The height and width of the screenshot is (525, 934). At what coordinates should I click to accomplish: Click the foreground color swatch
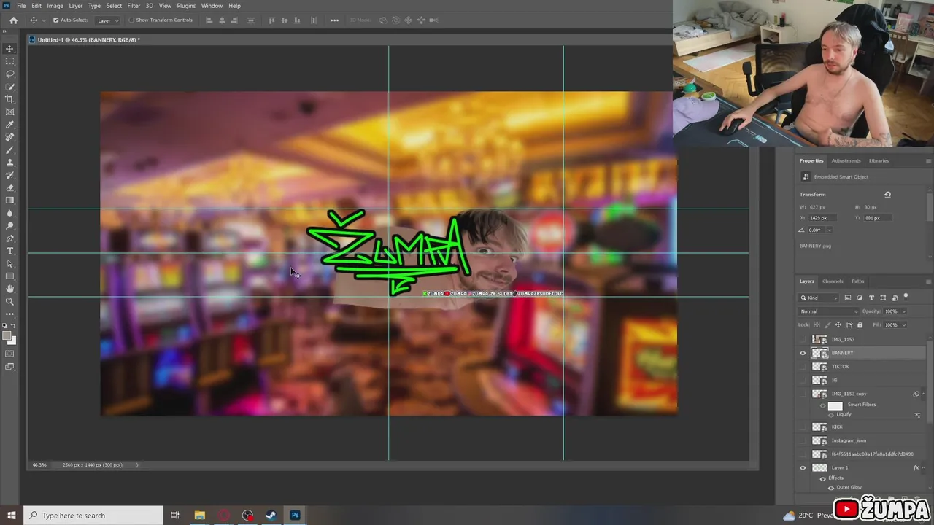pyautogui.click(x=7, y=336)
